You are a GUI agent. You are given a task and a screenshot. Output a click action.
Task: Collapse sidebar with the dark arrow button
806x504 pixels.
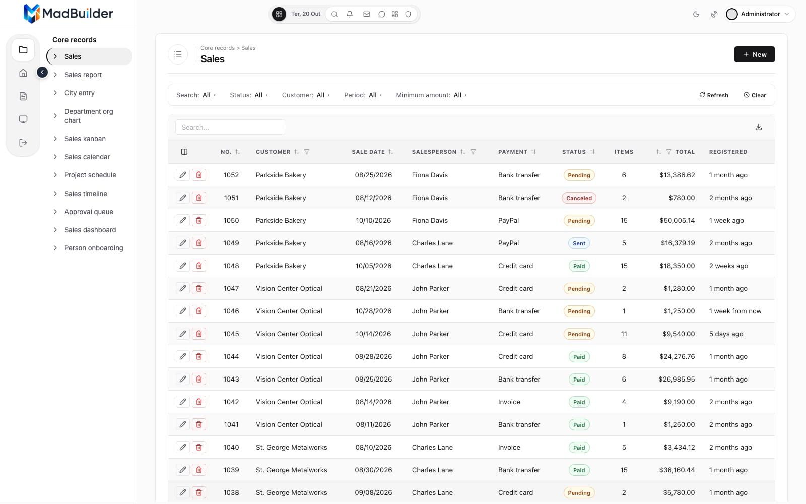pos(42,73)
